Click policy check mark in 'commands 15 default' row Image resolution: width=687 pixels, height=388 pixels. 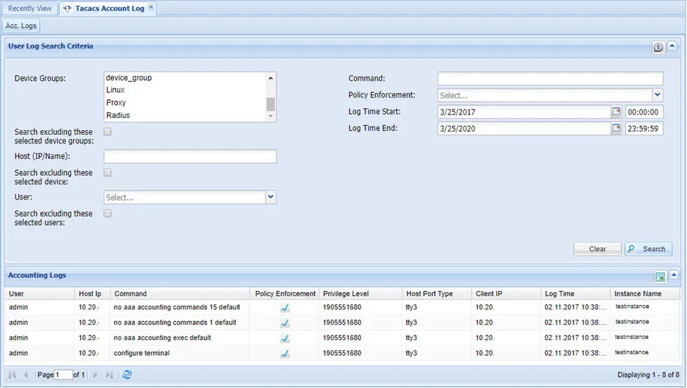pos(284,307)
